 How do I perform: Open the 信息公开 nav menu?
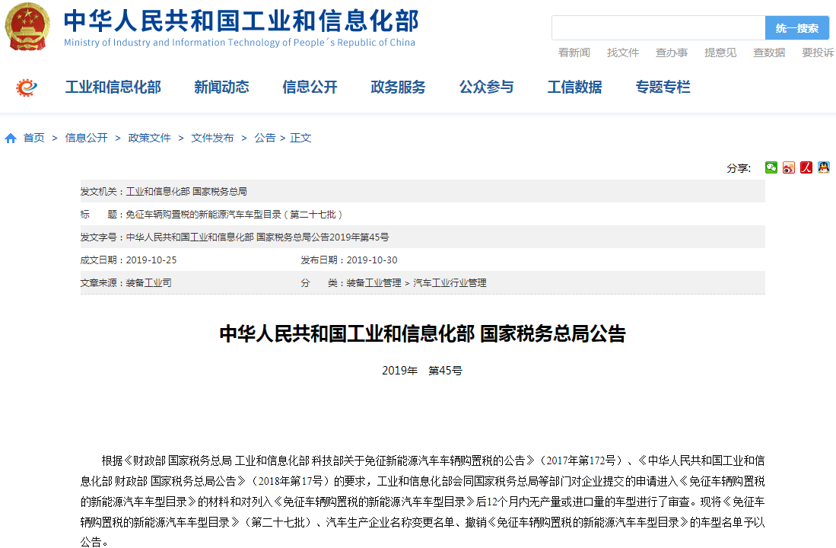click(x=310, y=87)
